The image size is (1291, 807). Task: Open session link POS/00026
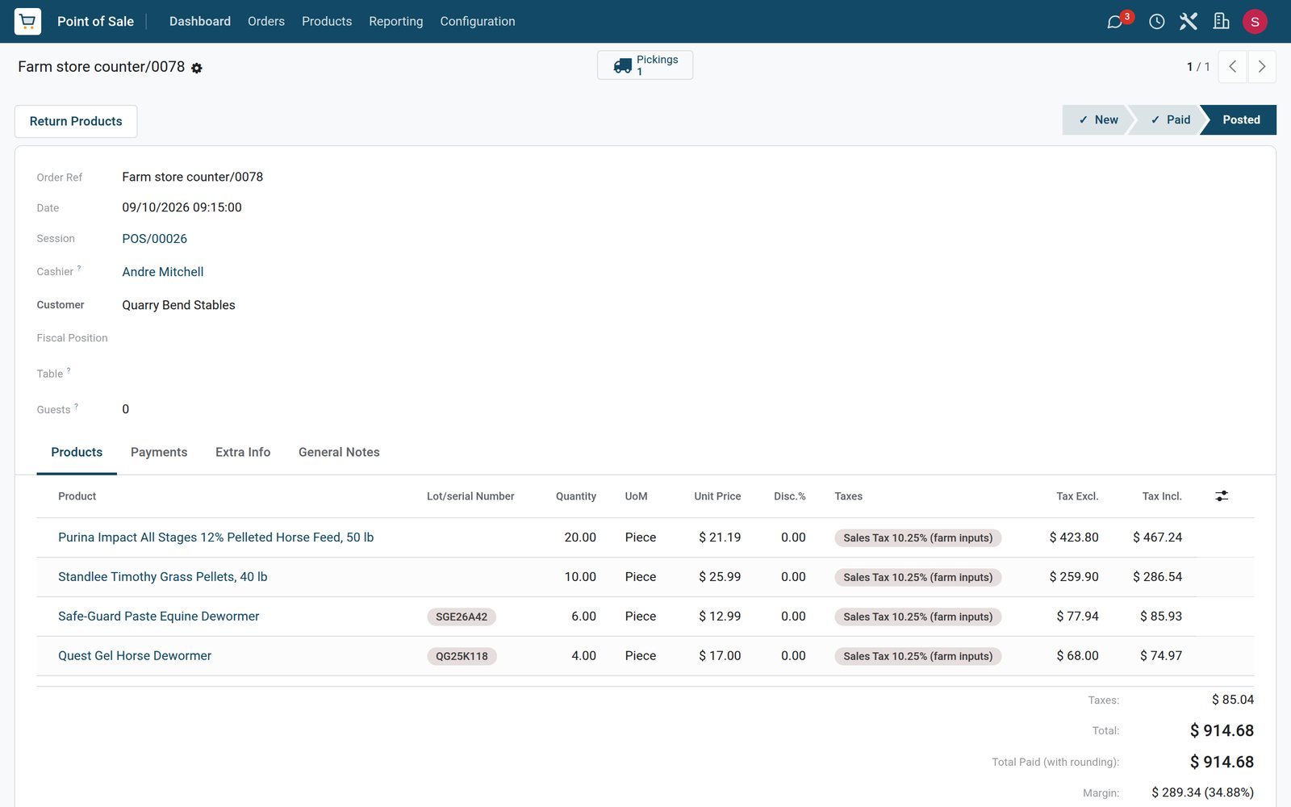point(155,239)
